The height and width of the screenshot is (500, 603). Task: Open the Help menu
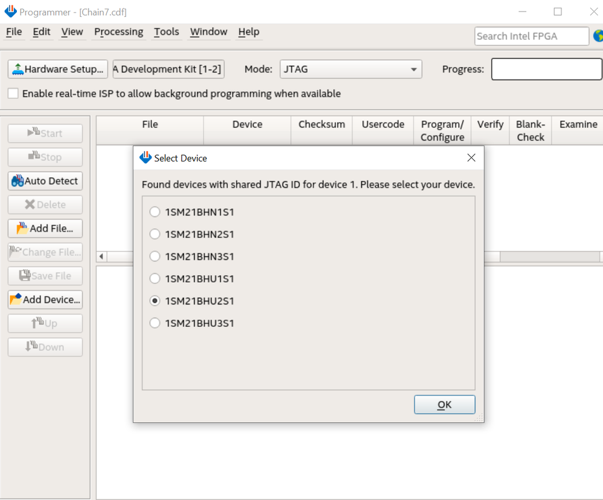(249, 32)
